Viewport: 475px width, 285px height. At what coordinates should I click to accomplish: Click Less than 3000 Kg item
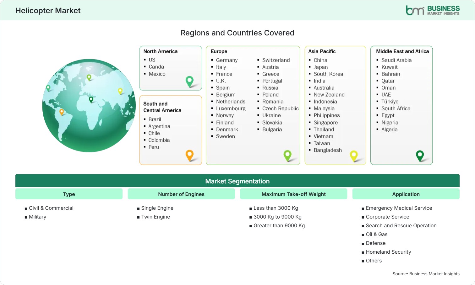click(276, 208)
